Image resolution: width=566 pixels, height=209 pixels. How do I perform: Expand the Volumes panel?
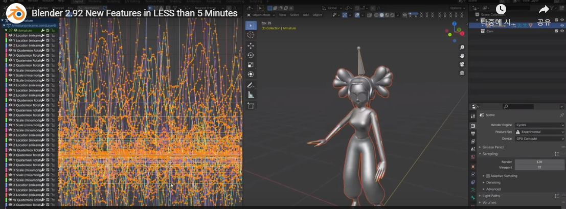point(489,202)
